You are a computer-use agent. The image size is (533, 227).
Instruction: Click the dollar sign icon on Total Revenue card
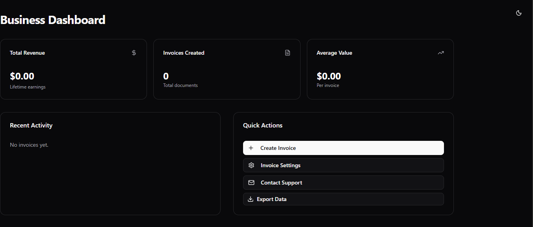(134, 52)
